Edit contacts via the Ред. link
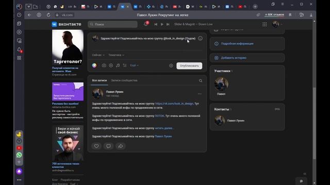The height and width of the screenshot is (185, 330). coord(277,109)
